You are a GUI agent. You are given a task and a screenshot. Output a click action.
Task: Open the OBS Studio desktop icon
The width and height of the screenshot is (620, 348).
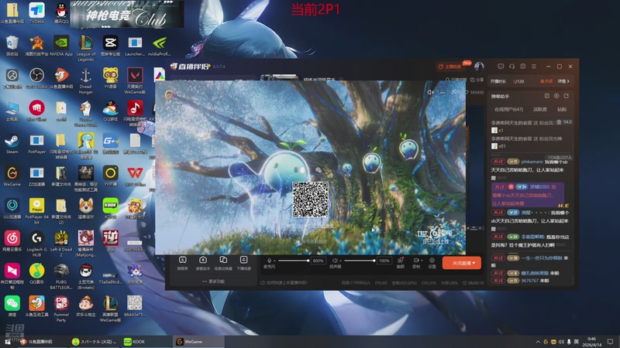(36, 78)
